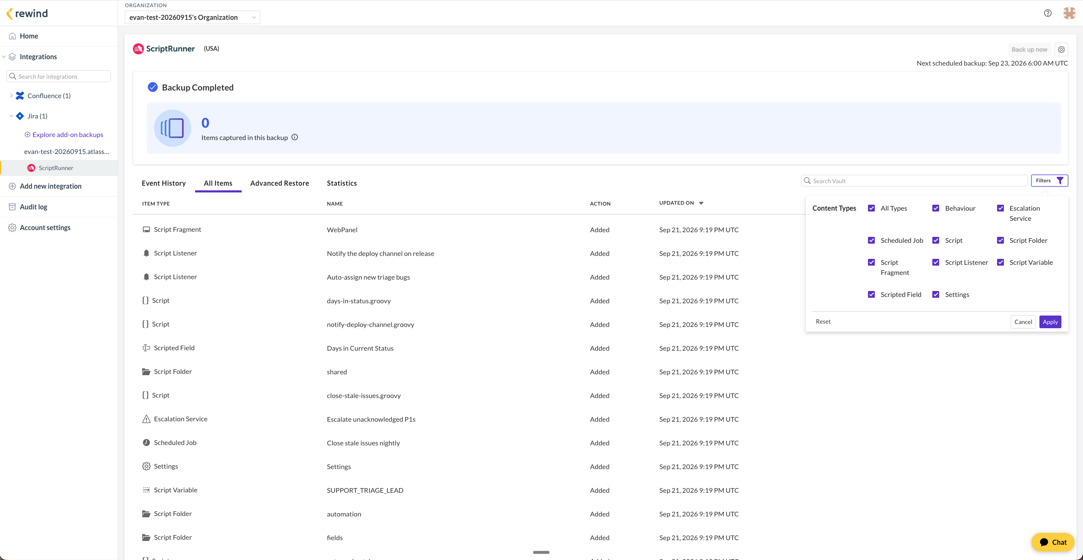This screenshot has width=1083, height=560.
Task: Toggle the Settings filter checkbox
Action: pyautogui.click(x=936, y=294)
